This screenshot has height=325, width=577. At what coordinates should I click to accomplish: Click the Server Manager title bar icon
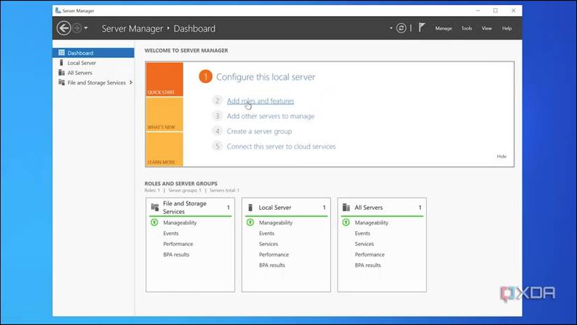58,10
